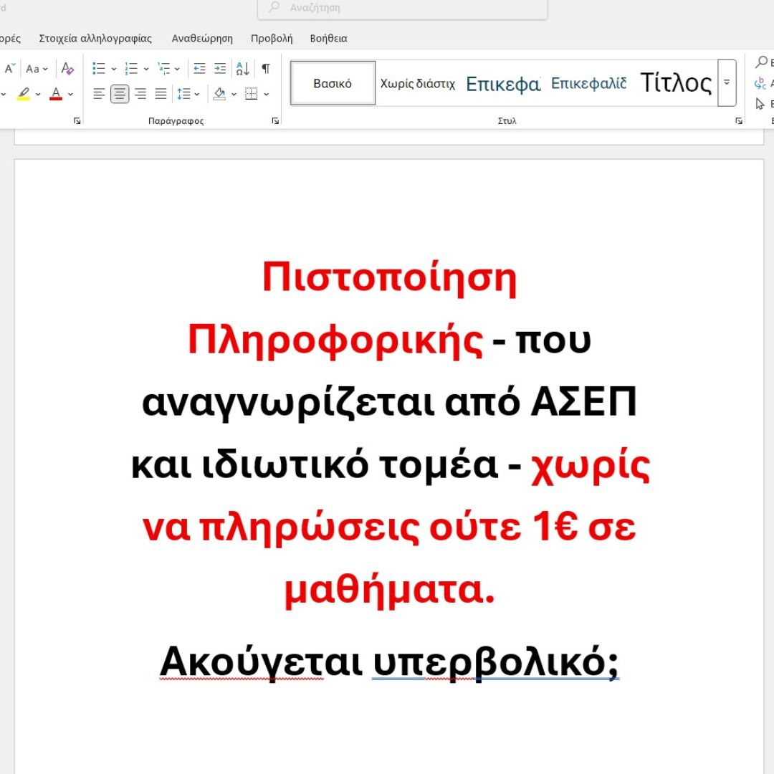Apply the Χωρίς διάστιχο style
Image resolution: width=774 pixels, height=774 pixels.
(418, 83)
